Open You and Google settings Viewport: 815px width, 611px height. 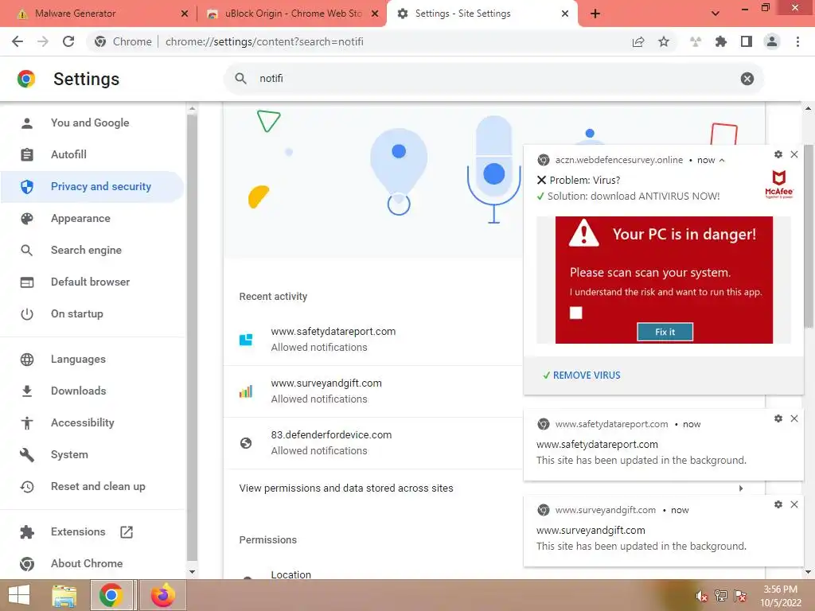pos(92,123)
